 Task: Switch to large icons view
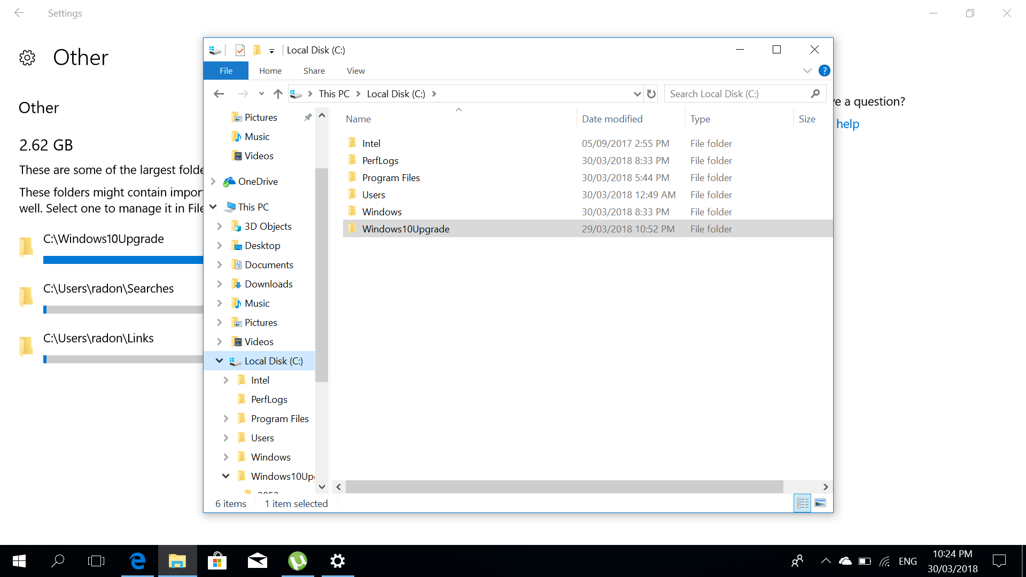(x=820, y=503)
